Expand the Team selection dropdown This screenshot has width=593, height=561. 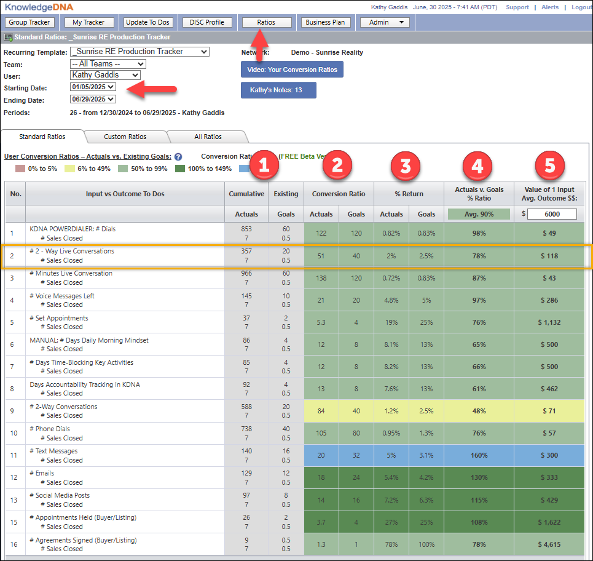click(108, 64)
